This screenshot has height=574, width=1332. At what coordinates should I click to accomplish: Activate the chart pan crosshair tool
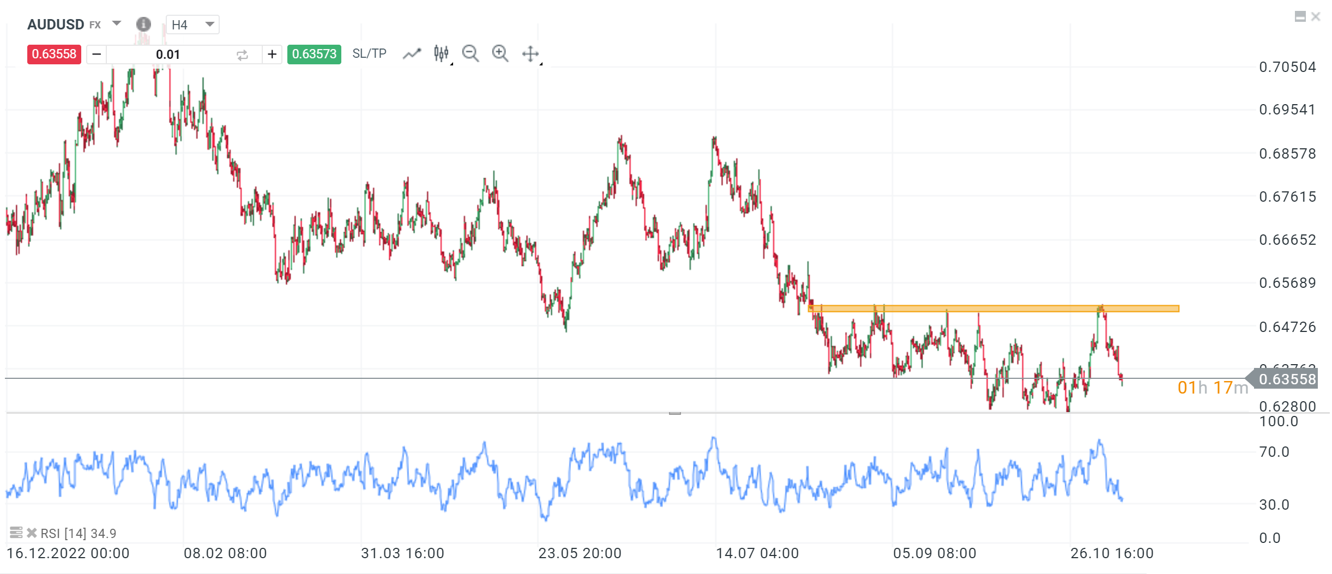click(x=530, y=53)
